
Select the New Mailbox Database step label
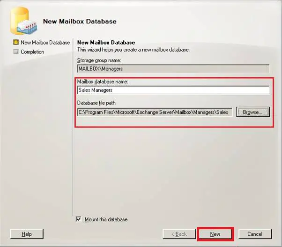[x=45, y=43]
